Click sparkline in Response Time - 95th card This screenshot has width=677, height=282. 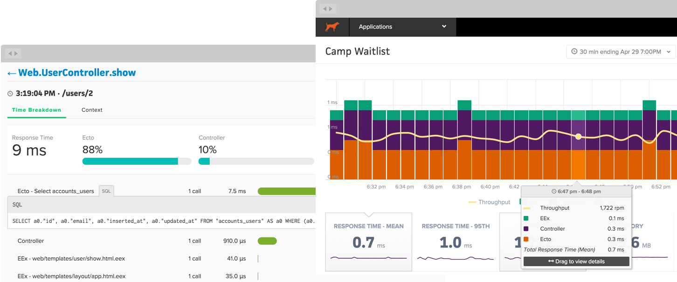[456, 258]
